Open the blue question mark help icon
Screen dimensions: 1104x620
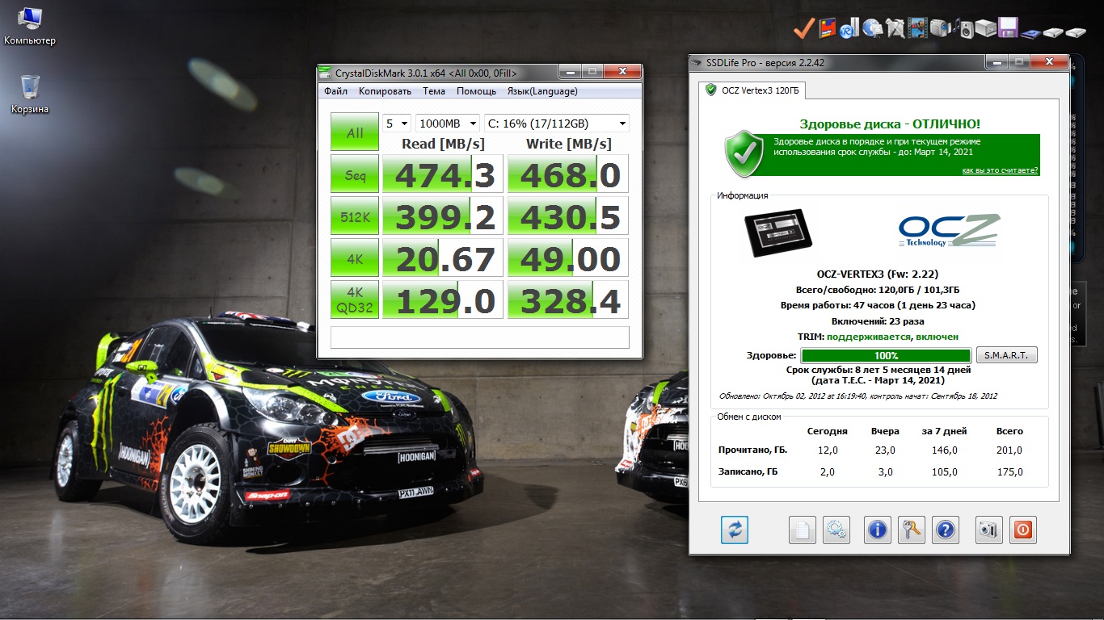946,530
